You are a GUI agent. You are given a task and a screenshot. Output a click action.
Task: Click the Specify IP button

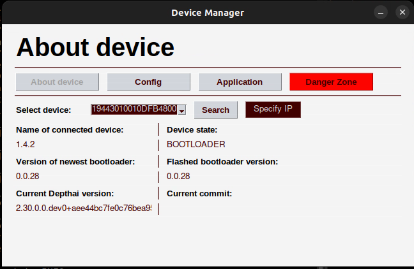pyautogui.click(x=273, y=109)
